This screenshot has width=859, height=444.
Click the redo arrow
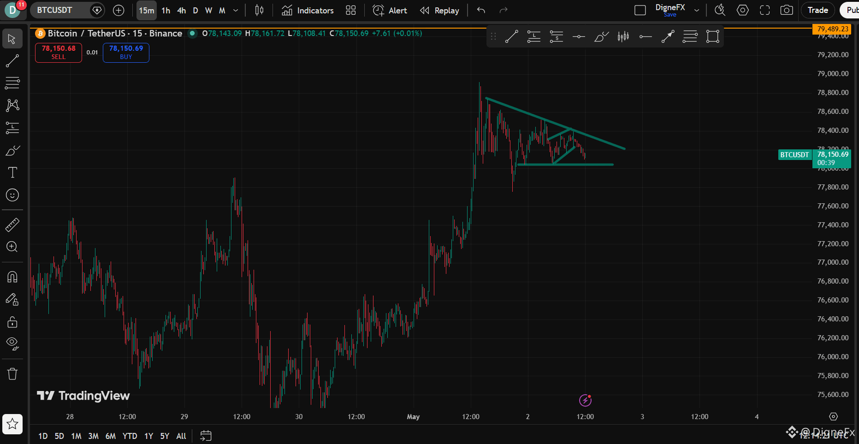click(504, 10)
